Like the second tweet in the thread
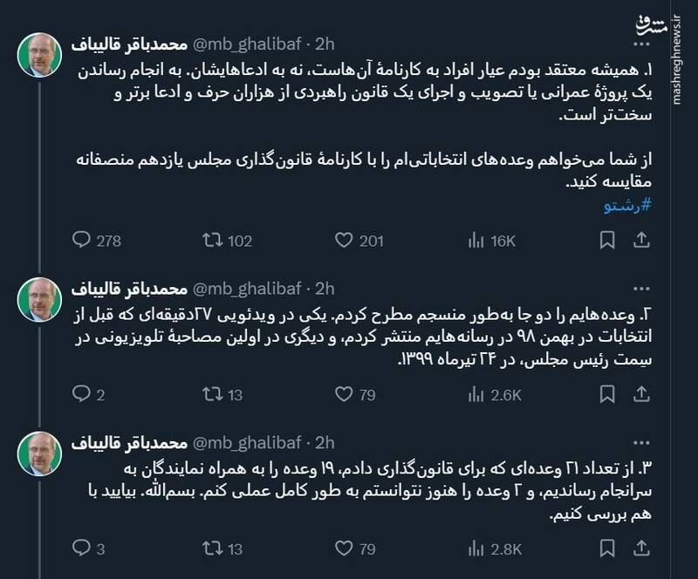The width and height of the screenshot is (698, 579). [x=345, y=395]
